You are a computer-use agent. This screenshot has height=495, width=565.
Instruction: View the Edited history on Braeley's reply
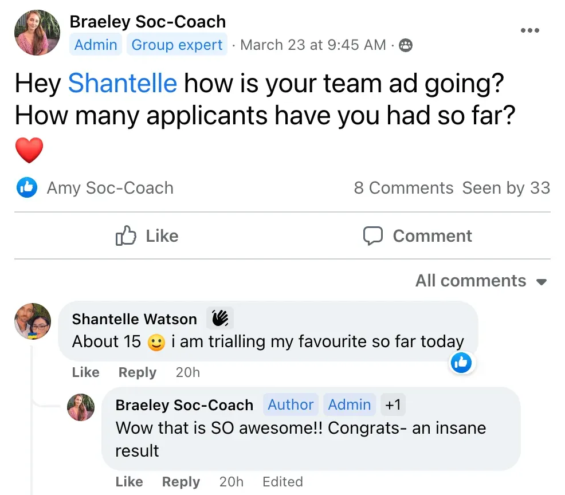coord(282,482)
